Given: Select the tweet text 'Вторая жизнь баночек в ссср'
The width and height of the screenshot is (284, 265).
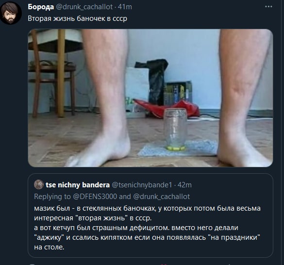Looking at the screenshot, I should [x=78, y=18].
